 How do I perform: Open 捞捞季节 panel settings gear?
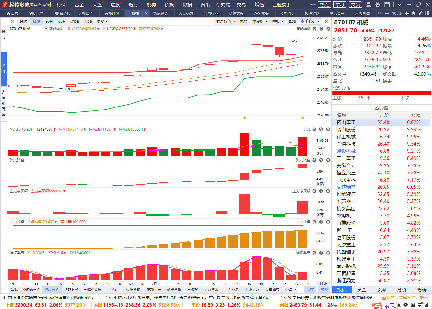coord(314,253)
